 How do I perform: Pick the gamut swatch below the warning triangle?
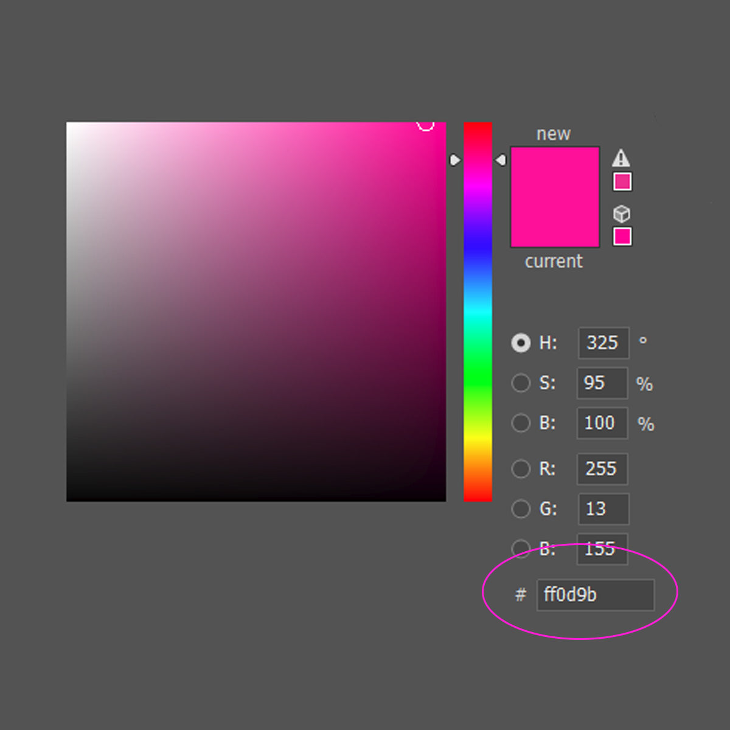pyautogui.click(x=622, y=182)
